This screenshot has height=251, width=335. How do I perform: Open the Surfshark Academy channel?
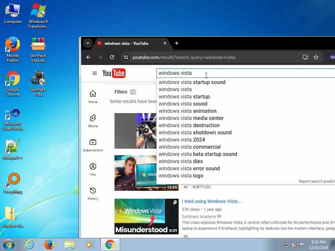pyautogui.click(x=199, y=216)
